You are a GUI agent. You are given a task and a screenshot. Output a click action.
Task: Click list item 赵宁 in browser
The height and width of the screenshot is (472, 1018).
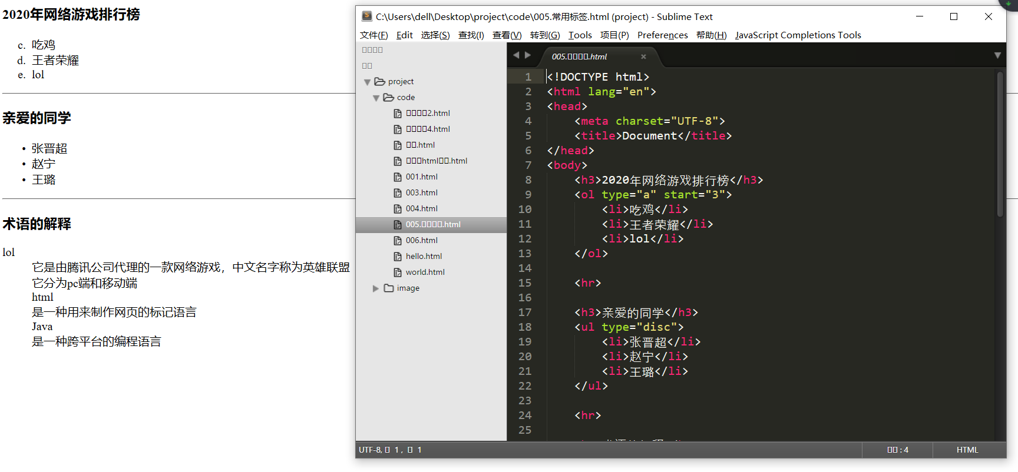[x=44, y=164]
